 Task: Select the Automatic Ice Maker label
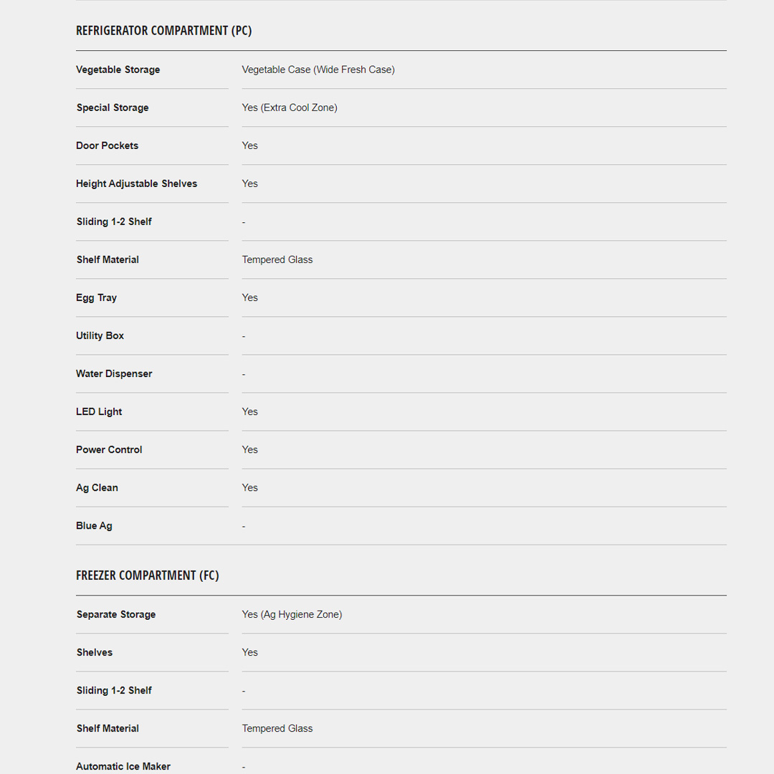(x=123, y=766)
